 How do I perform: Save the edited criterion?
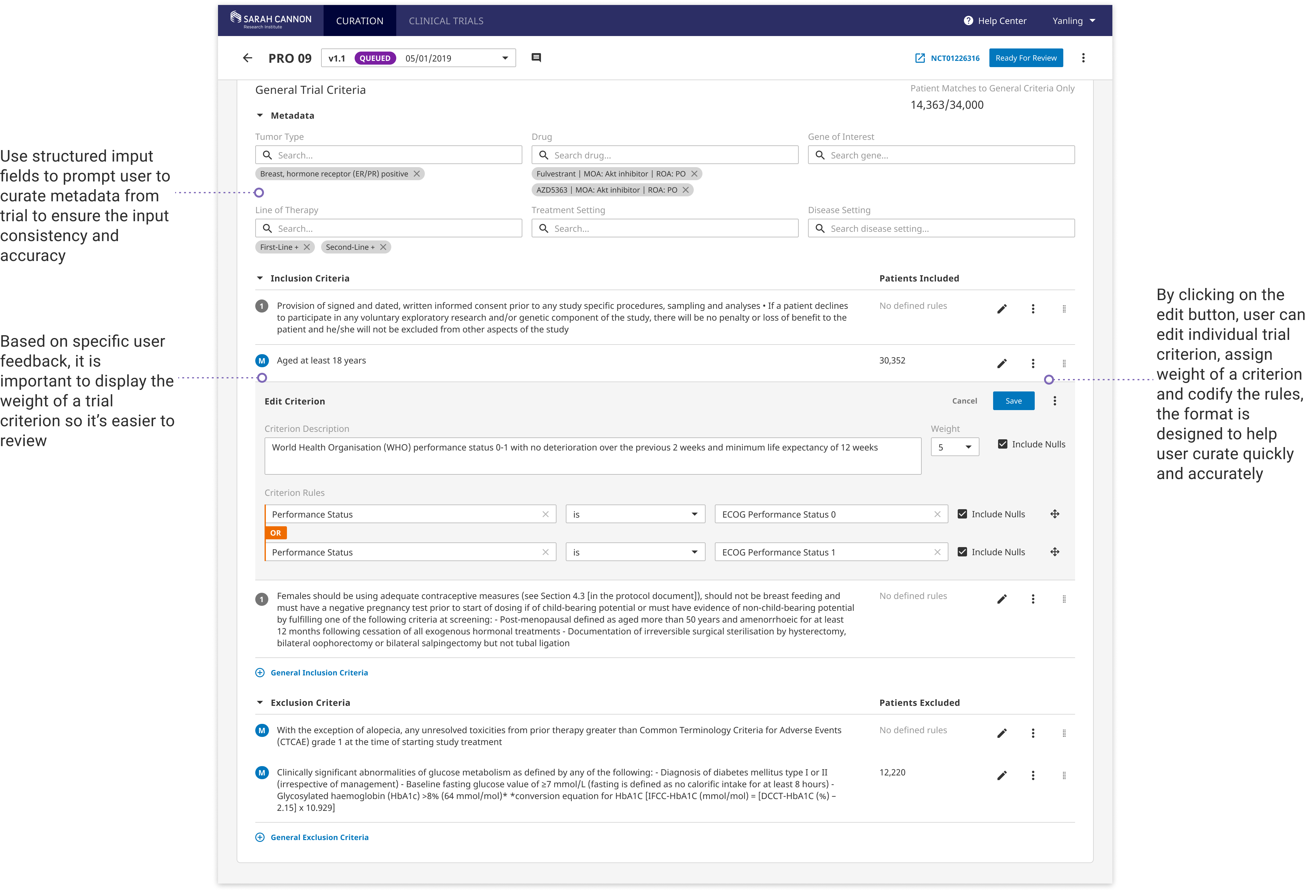point(1013,400)
